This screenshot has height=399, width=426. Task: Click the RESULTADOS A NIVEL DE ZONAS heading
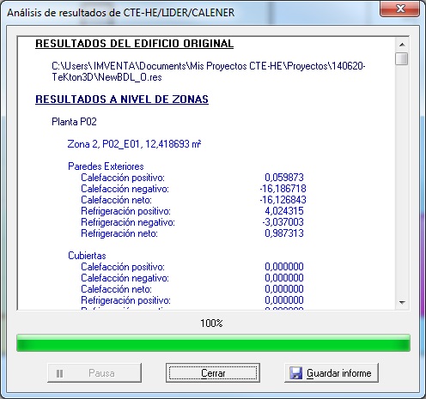(x=122, y=100)
